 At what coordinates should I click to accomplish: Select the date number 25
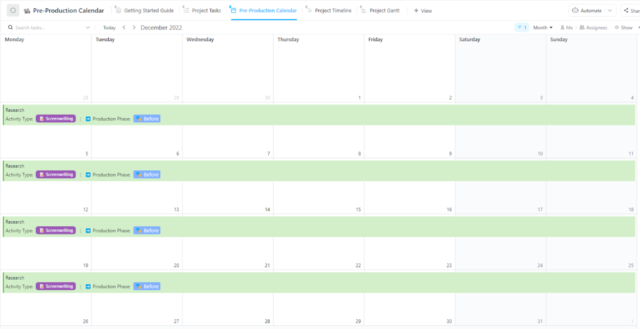pos(631,266)
